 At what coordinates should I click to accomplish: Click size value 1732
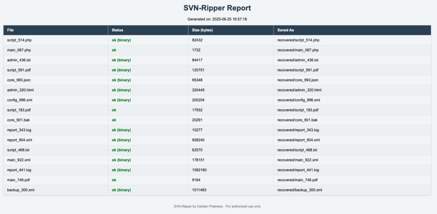pos(196,50)
